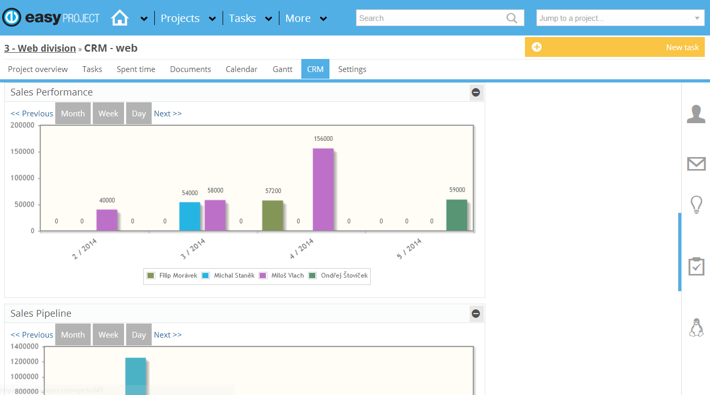Viewport: 710px width, 395px height.
Task: Expand the Tasks dropdown arrow
Action: pyautogui.click(x=268, y=19)
